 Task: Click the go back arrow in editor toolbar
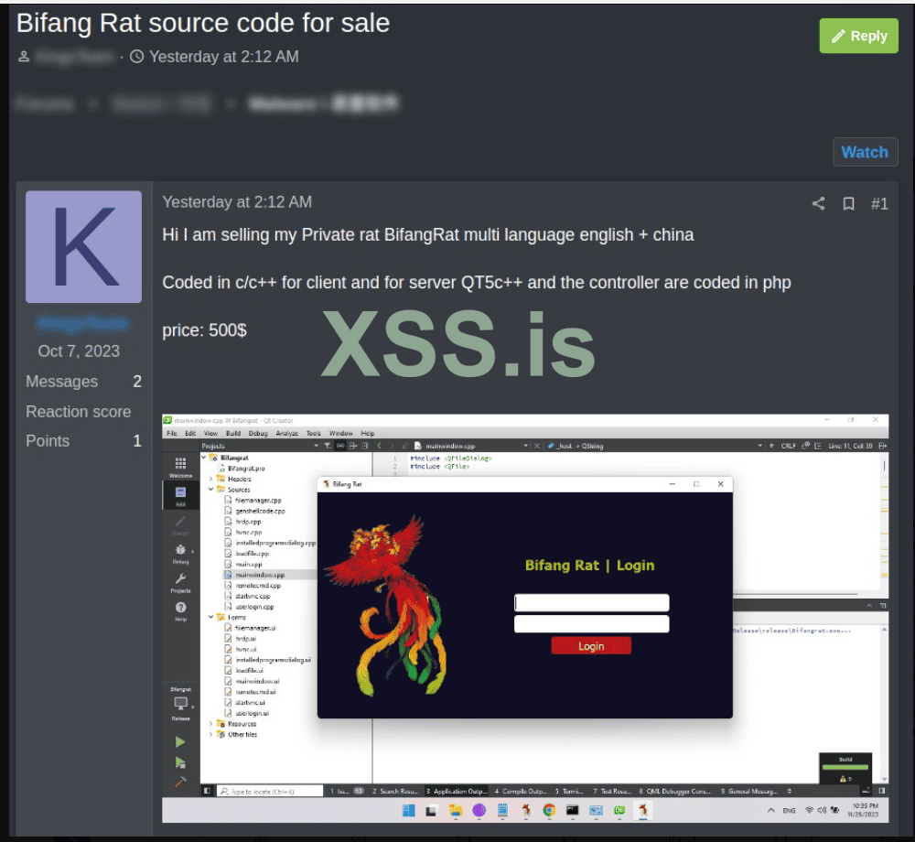[380, 446]
